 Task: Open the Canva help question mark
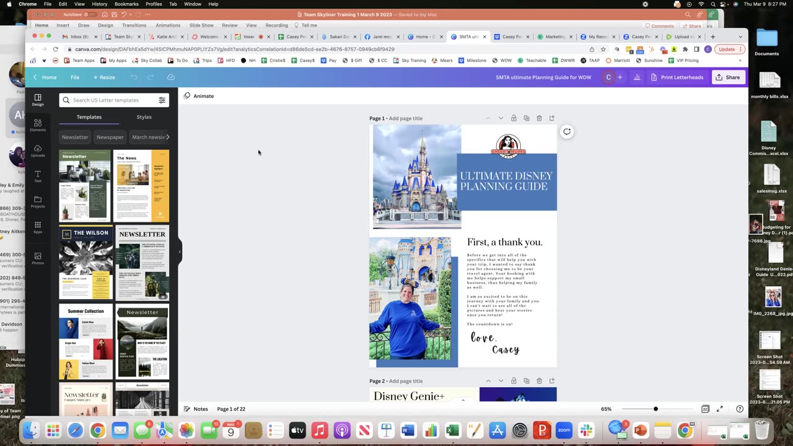coord(740,409)
